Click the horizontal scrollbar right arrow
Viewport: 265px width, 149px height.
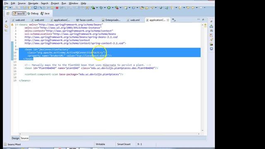click(x=199, y=134)
